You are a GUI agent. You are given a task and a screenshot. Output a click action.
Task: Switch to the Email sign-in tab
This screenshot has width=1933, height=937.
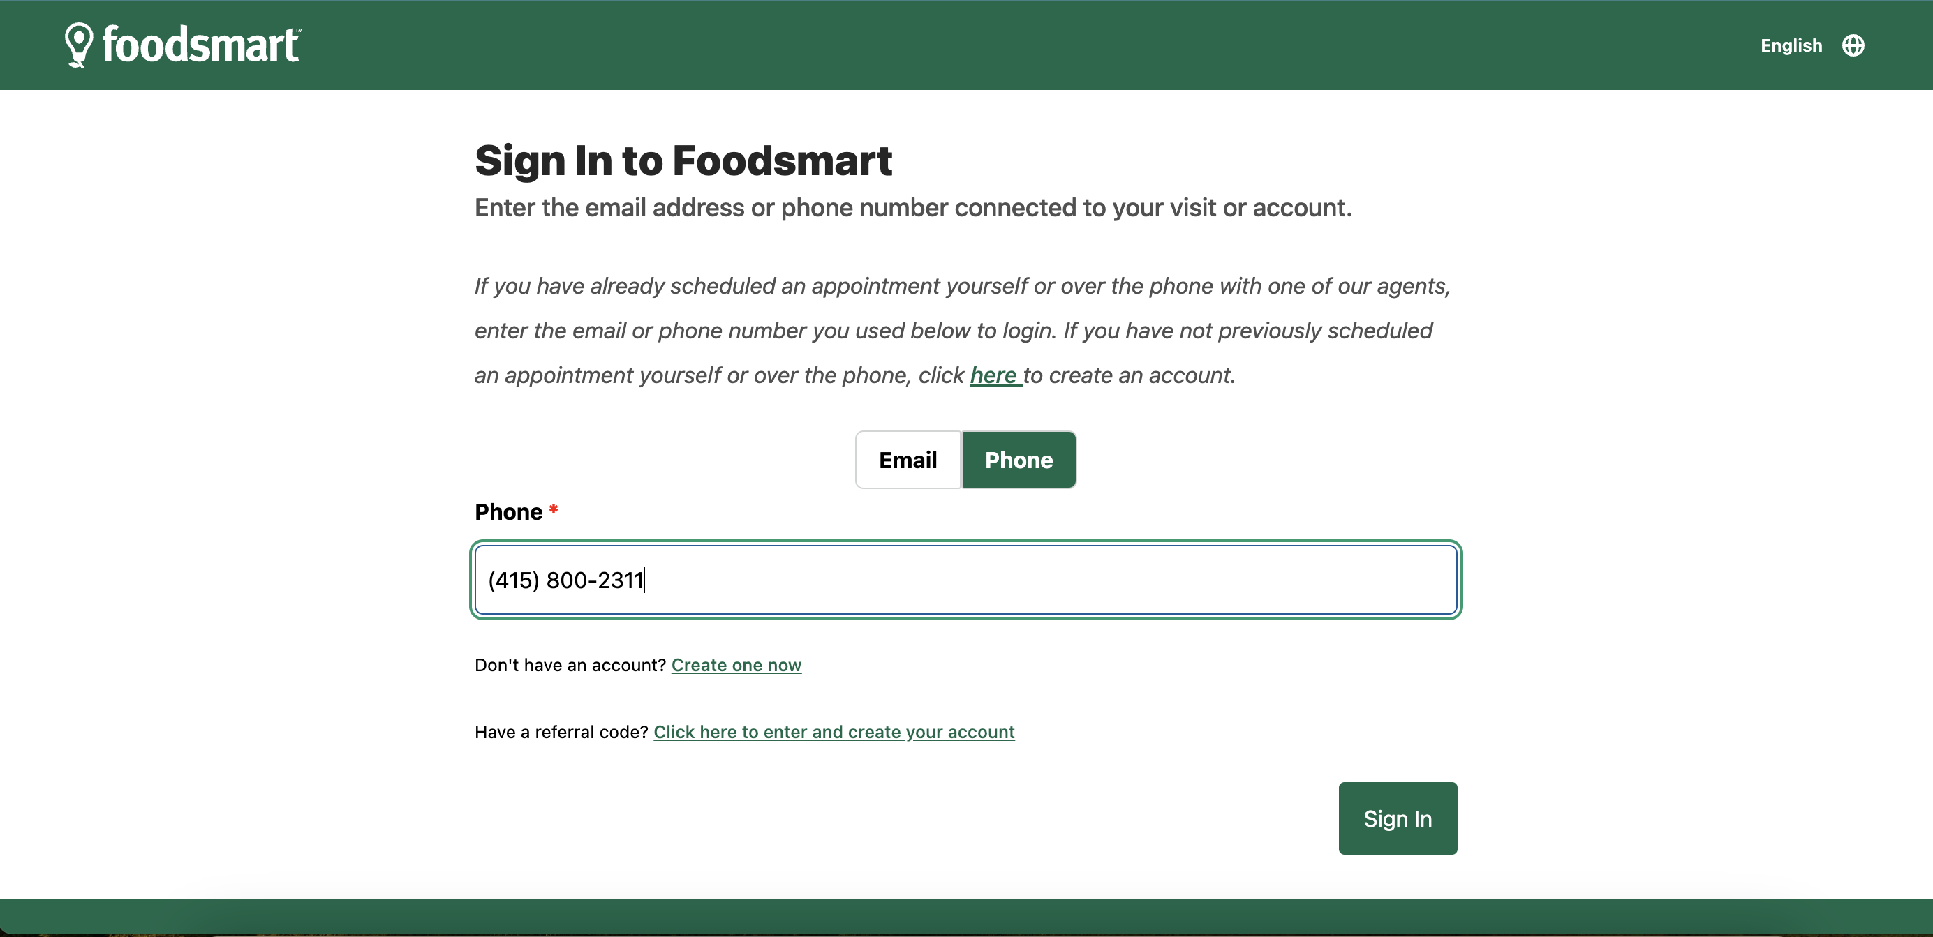[908, 460]
